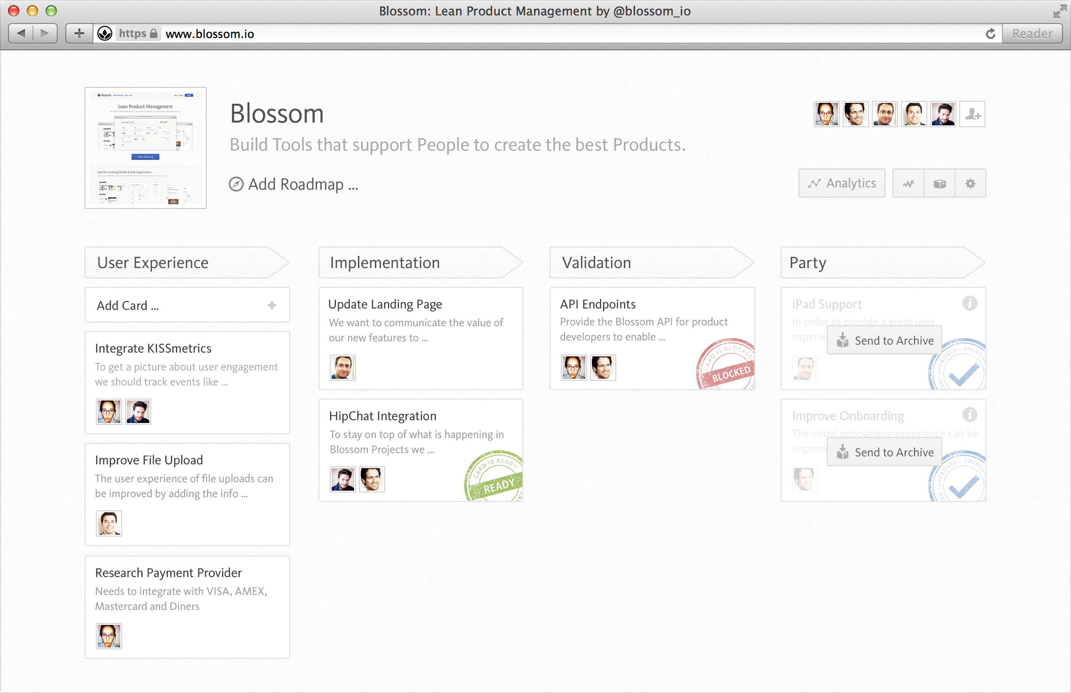Viewport: 1071px width, 693px height.
Task: Open the Analytics button
Action: point(842,184)
